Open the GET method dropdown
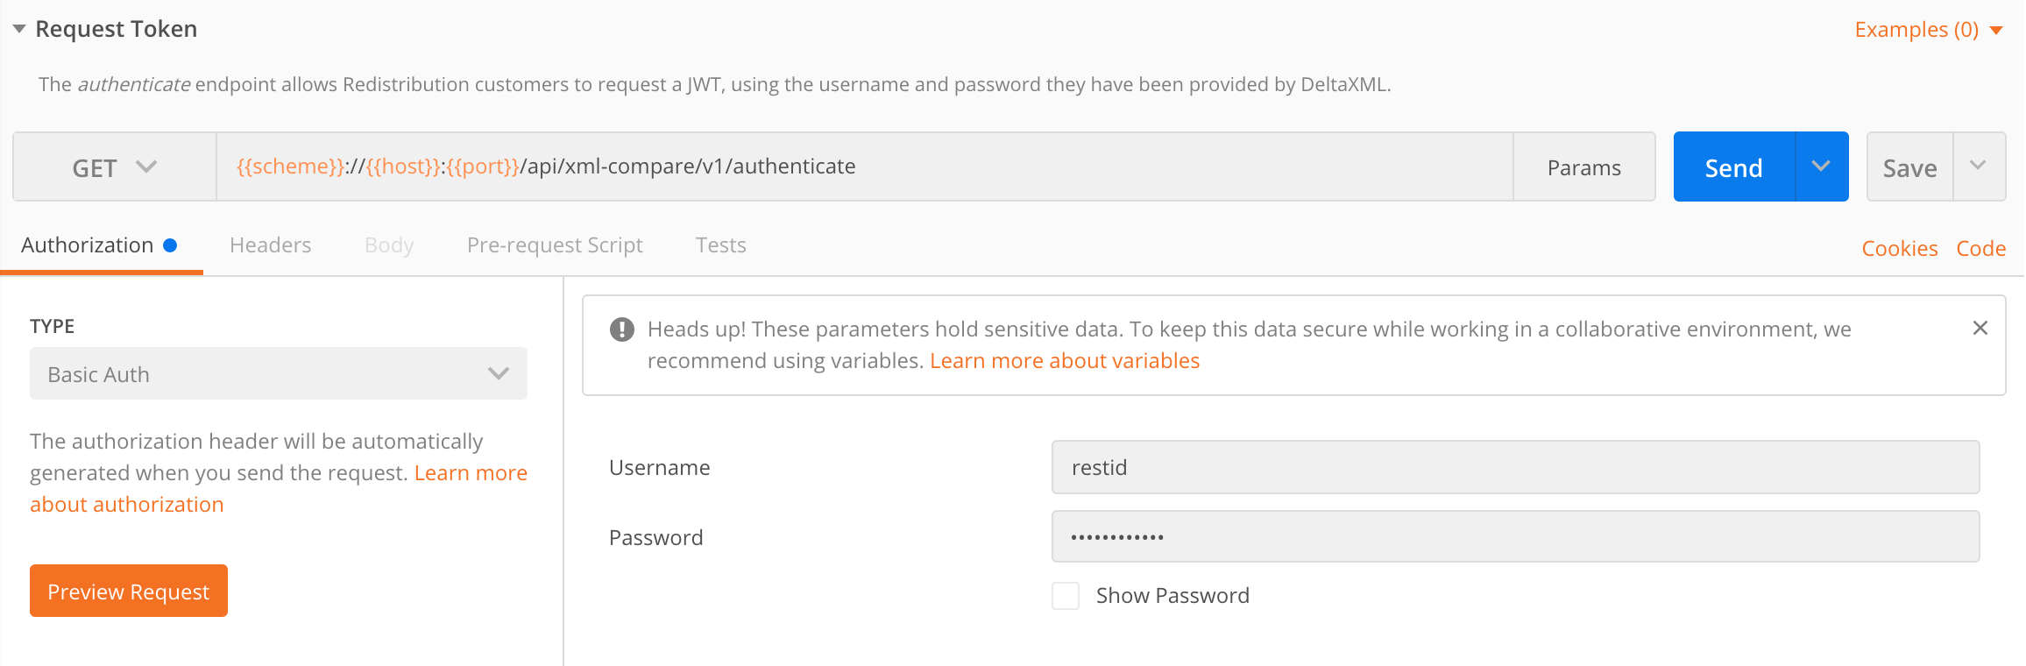 tap(114, 167)
